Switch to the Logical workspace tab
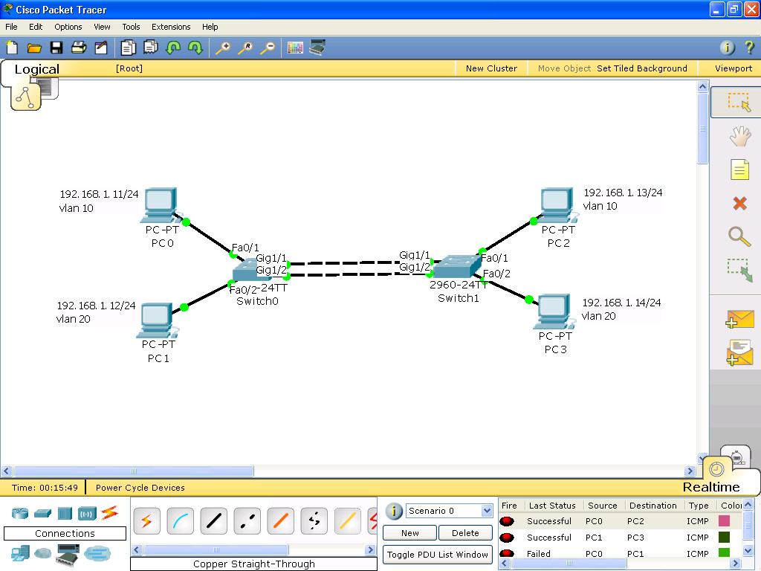 [x=37, y=69]
